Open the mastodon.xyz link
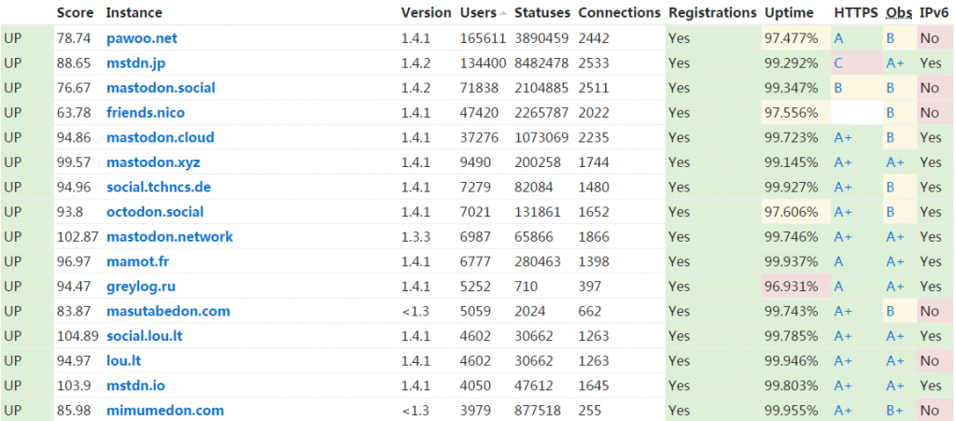The image size is (956, 421). pos(154,162)
